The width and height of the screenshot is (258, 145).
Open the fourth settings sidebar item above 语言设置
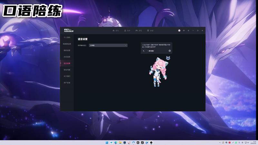click(67, 57)
